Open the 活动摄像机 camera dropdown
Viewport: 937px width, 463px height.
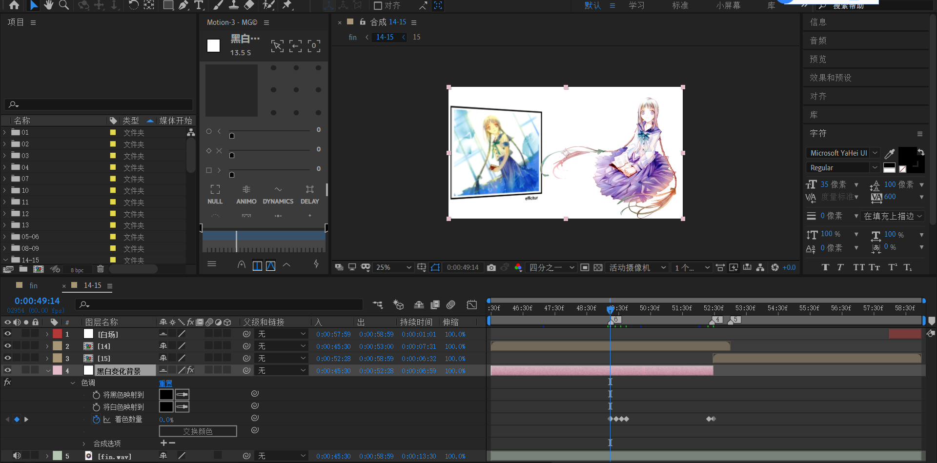click(x=637, y=267)
